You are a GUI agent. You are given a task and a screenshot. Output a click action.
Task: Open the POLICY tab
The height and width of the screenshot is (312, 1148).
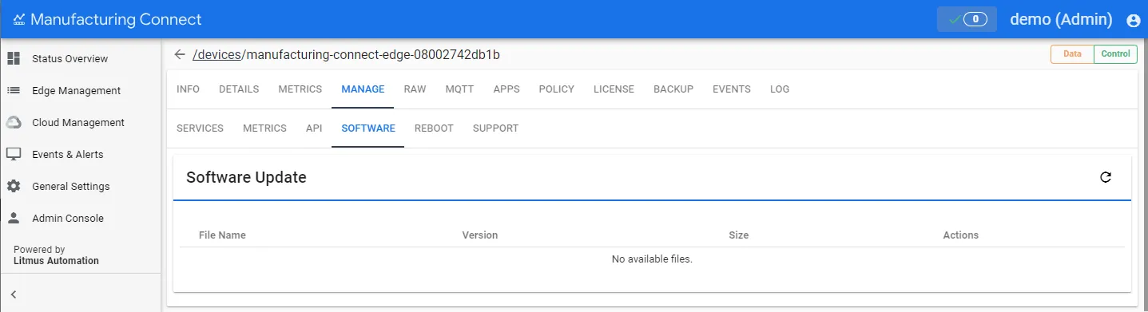click(557, 89)
